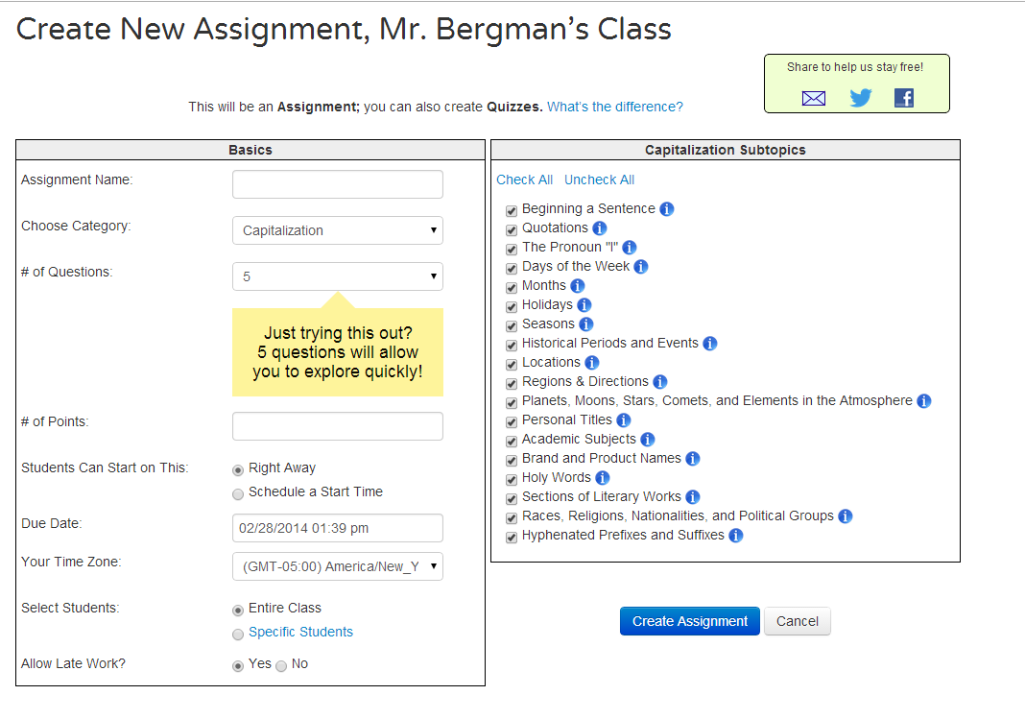The image size is (1025, 719).
Task: Click the info icon beside Beginning a Sentence
Action: coord(666,208)
